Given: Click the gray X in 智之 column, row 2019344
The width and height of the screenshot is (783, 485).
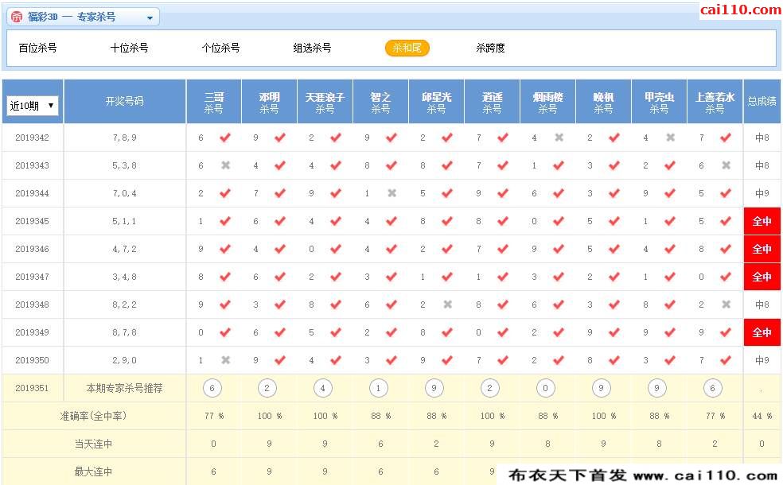Looking at the screenshot, I should tap(392, 193).
